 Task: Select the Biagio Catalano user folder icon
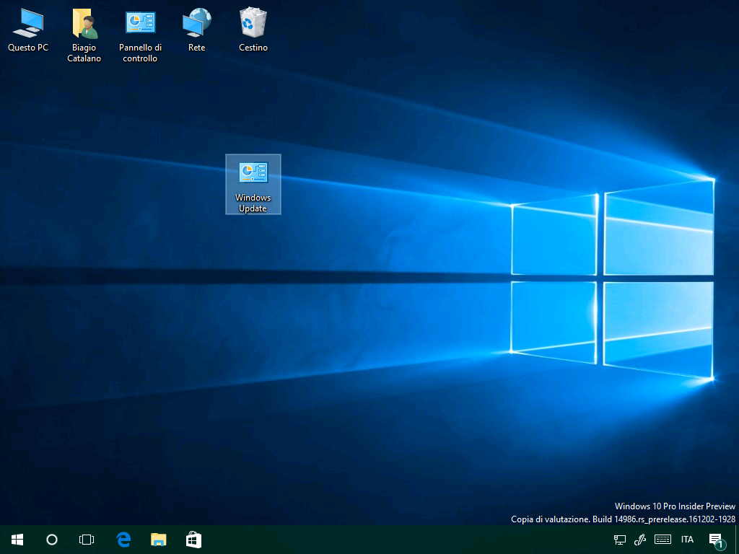tap(84, 35)
